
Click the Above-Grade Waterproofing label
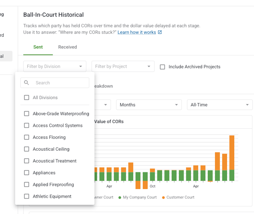61,114
